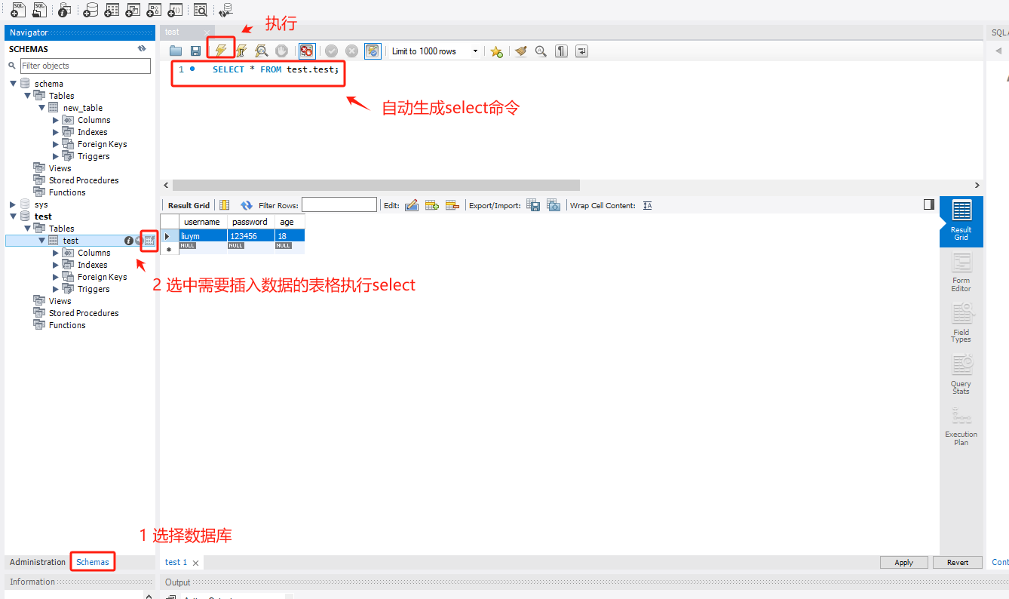The width and height of the screenshot is (1009, 599).
Task: Click the SQL editor's horizontal scrollbar
Action: [x=376, y=185]
